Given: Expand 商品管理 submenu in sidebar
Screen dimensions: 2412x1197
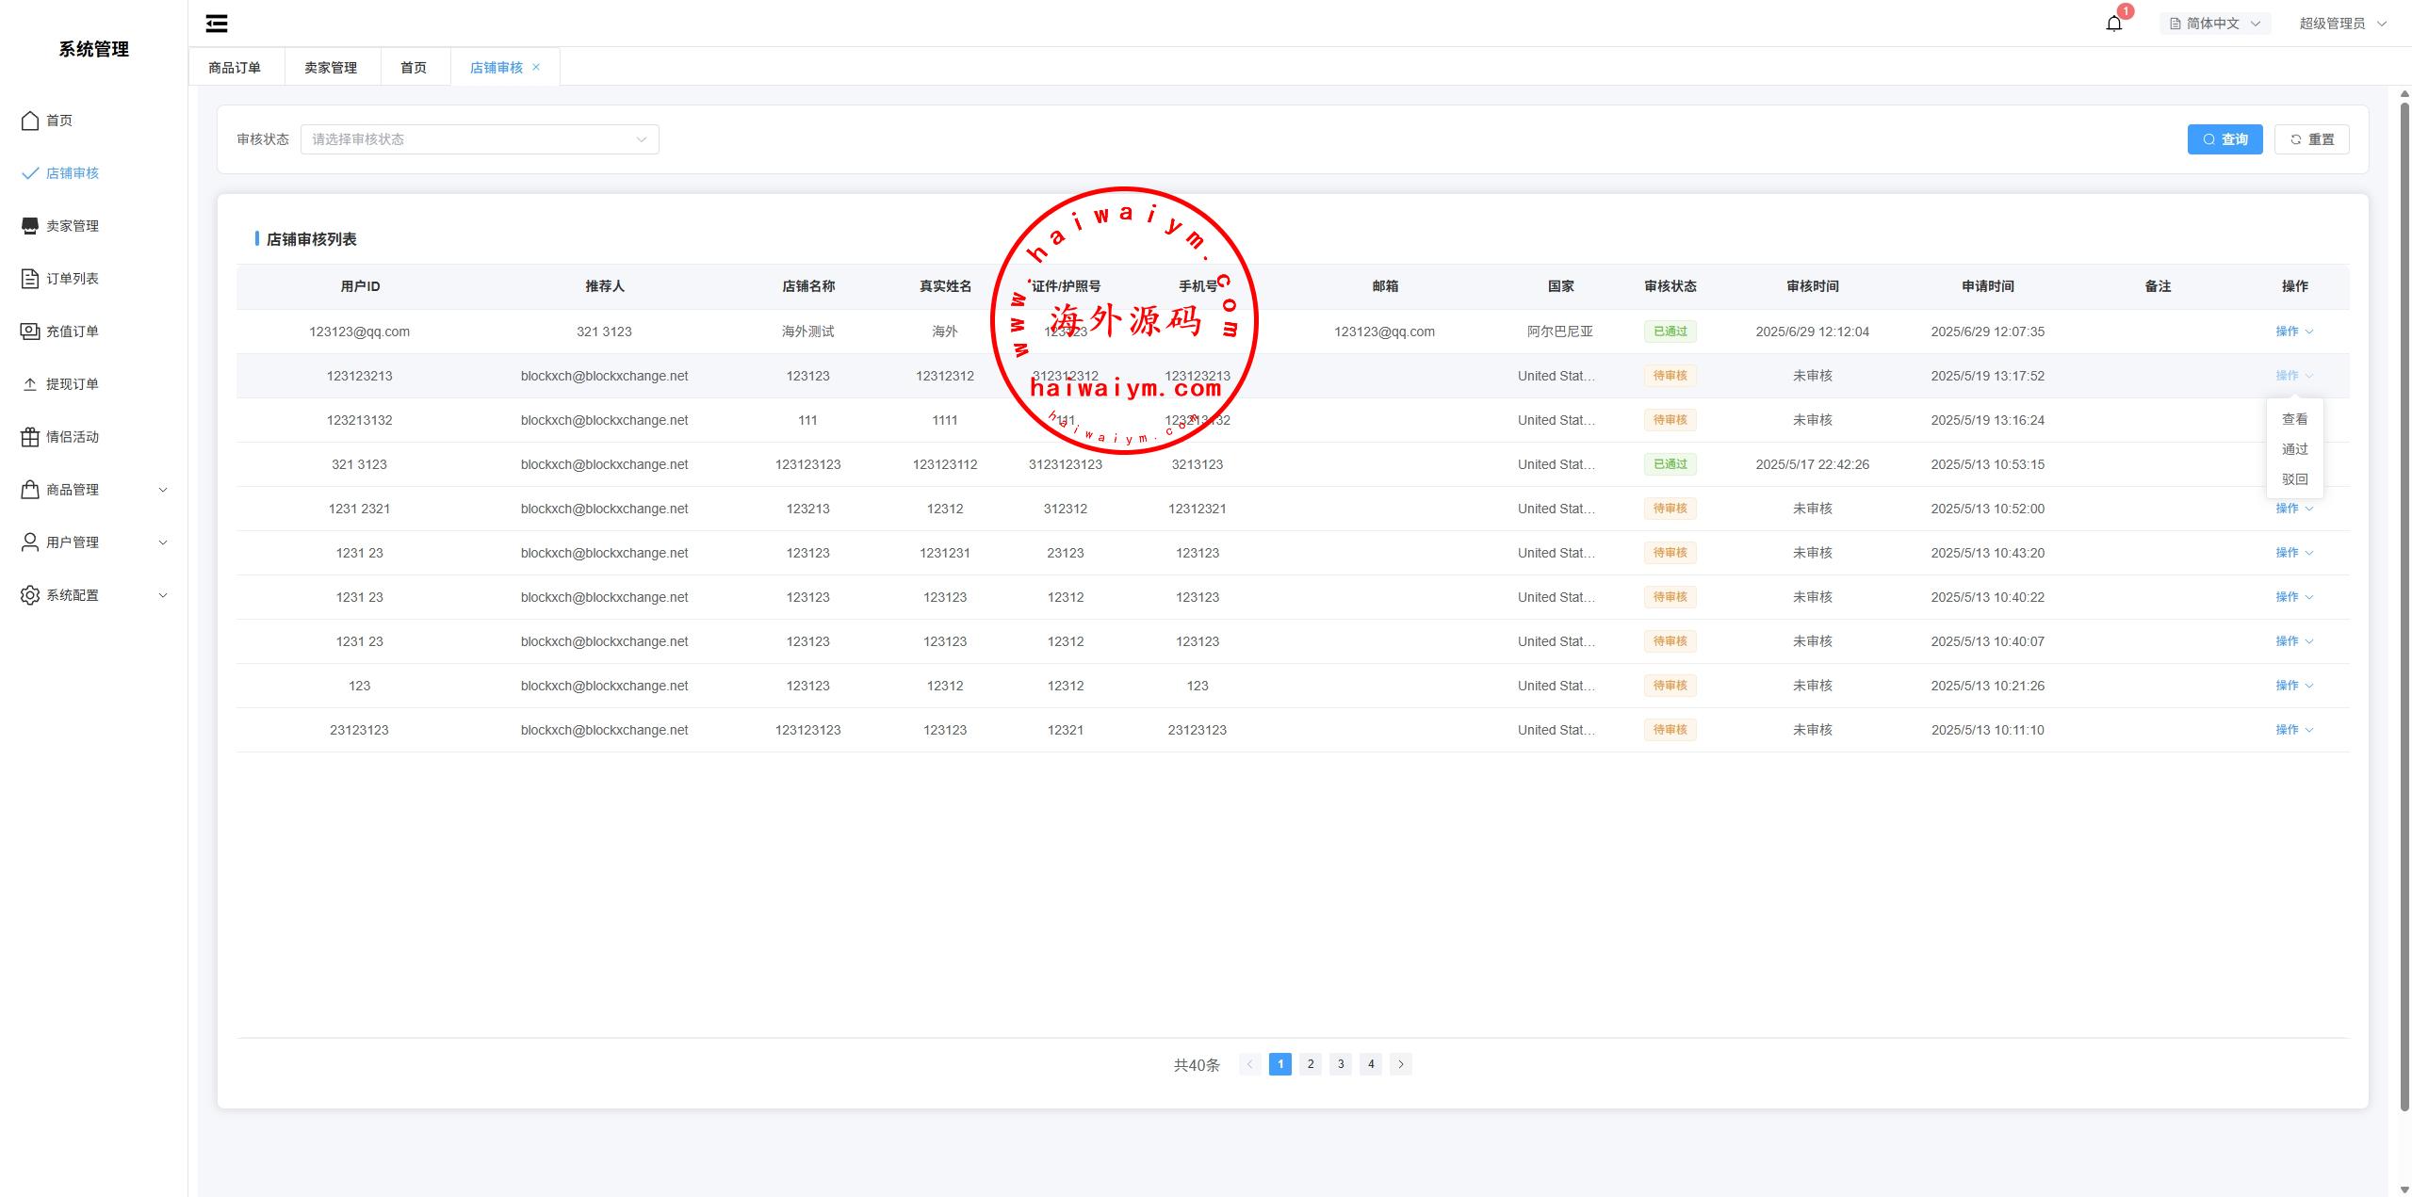Looking at the screenshot, I should click(94, 490).
